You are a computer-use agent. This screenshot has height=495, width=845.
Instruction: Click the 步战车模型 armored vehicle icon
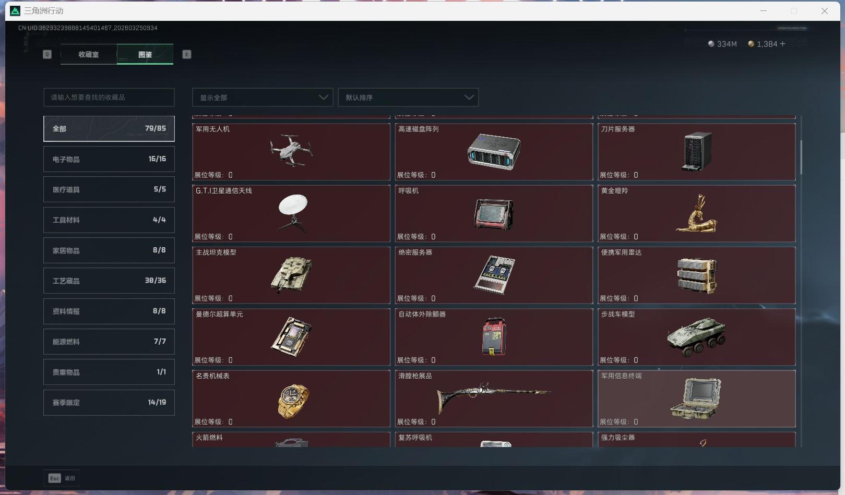click(x=697, y=337)
